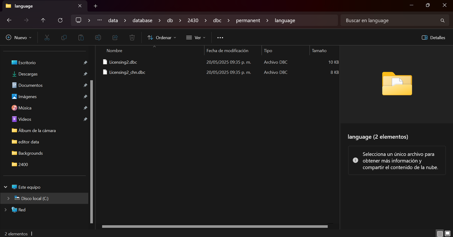The image size is (453, 237).
Task: Open the Ordenar dropdown menu
Action: [x=162, y=37]
